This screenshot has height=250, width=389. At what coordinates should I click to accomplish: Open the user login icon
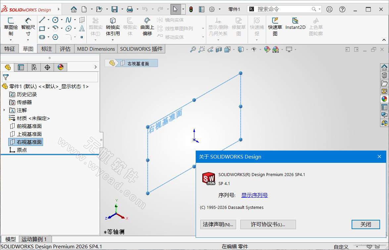[329, 9]
